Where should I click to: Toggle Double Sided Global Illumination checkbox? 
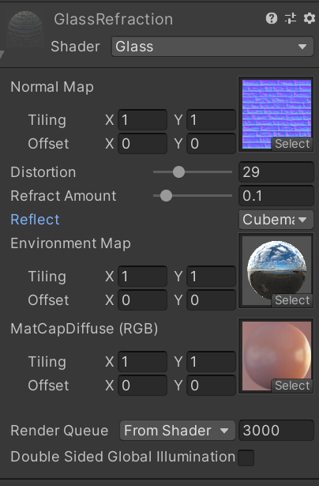[246, 458]
